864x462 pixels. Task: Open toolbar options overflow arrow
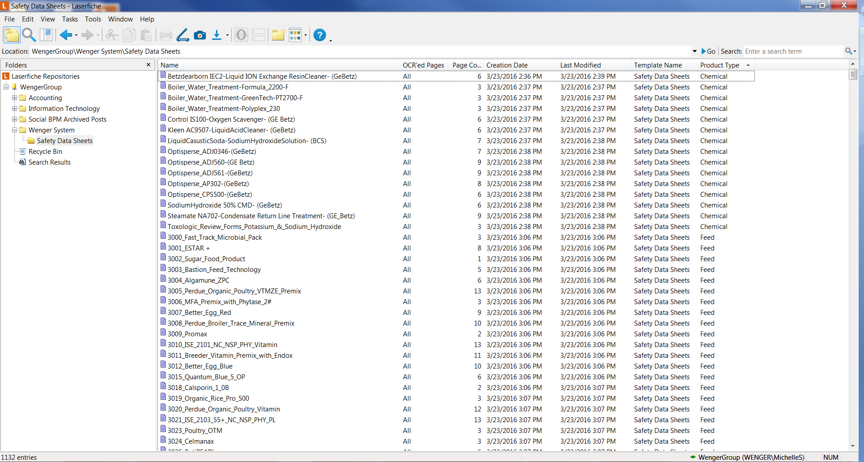pos(330,40)
